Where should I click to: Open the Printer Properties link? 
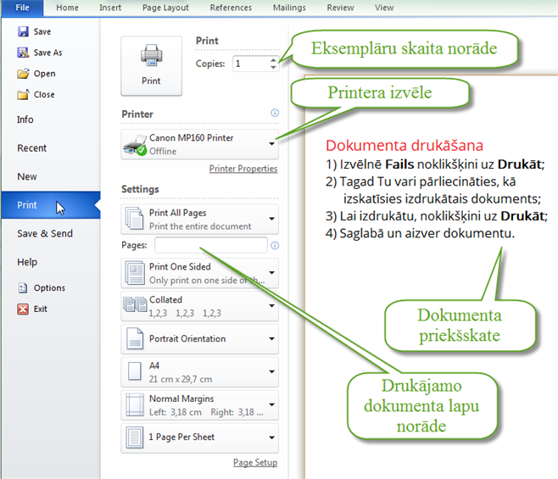click(x=243, y=169)
